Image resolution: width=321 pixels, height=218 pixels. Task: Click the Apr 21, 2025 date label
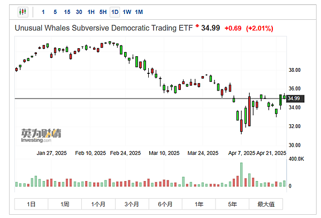[271, 153]
